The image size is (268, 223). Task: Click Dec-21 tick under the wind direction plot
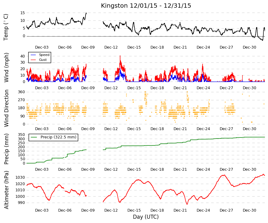[180, 129]
